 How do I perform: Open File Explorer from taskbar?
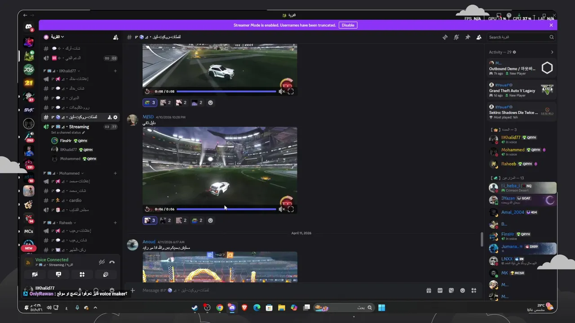tap(281, 308)
